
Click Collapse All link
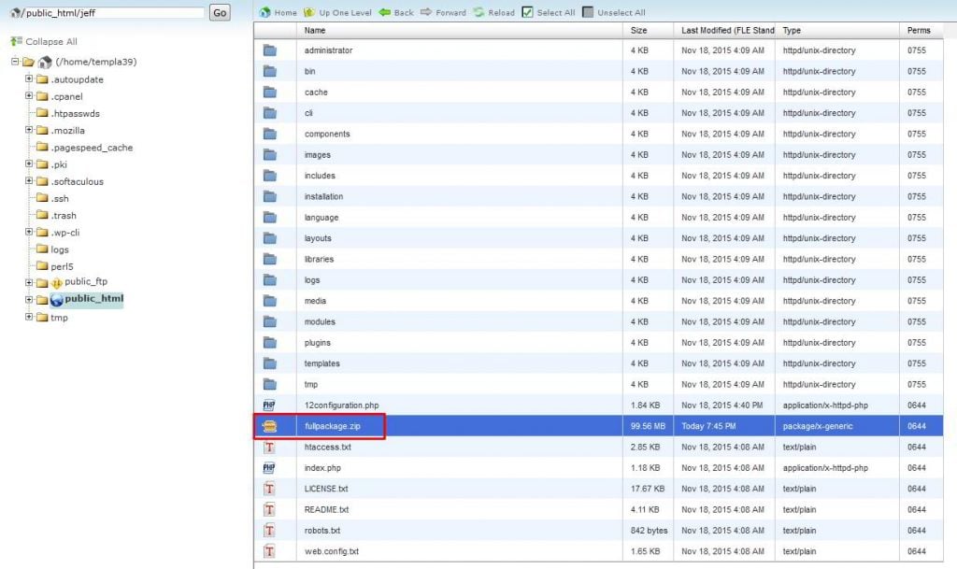click(x=50, y=42)
